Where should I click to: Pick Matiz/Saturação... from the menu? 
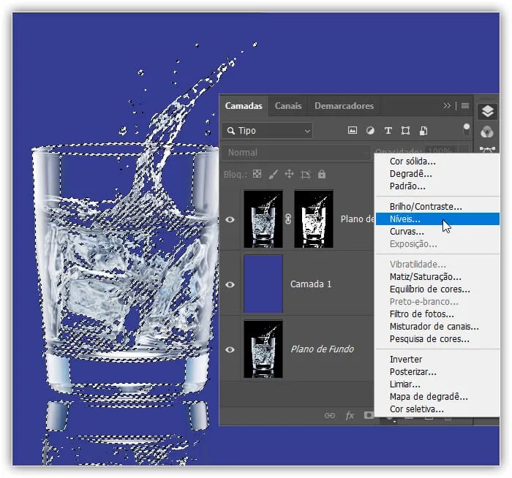425,277
